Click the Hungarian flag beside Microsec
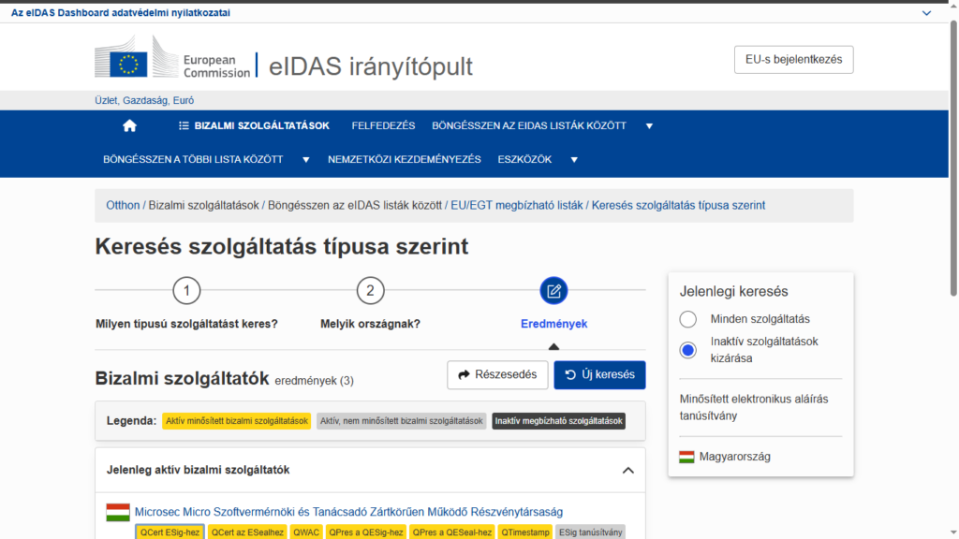The height and width of the screenshot is (539, 959). (118, 512)
